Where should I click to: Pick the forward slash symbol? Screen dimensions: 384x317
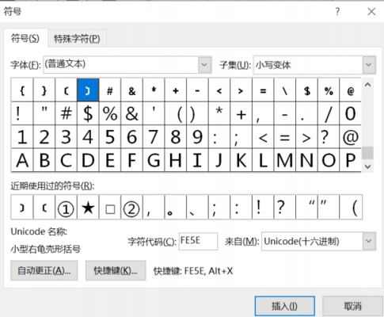pos(329,114)
